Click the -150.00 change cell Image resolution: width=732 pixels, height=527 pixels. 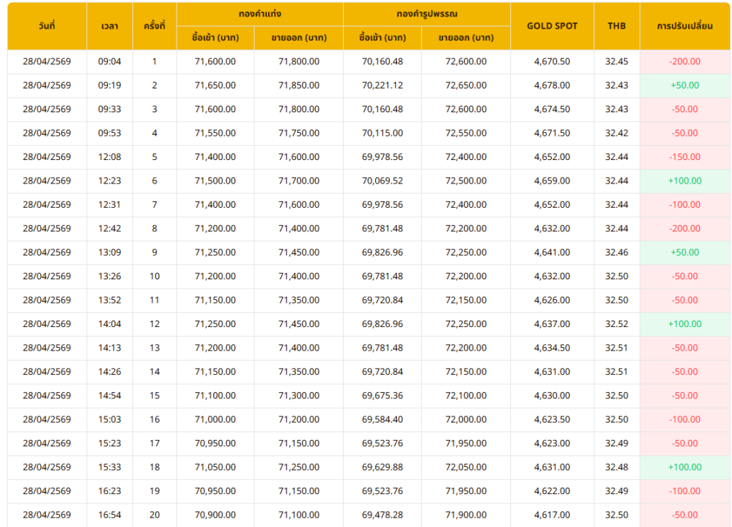684,157
